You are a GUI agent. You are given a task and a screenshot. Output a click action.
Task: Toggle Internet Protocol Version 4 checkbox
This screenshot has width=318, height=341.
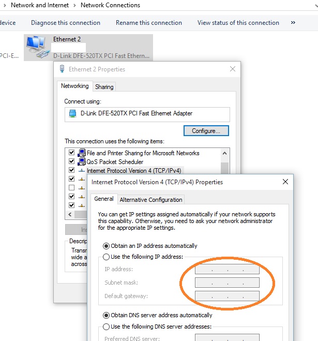point(71,170)
